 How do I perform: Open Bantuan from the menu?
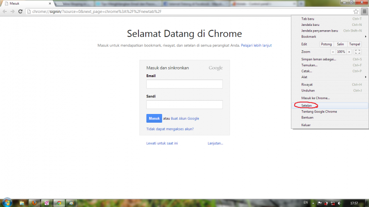pyautogui.click(x=330, y=117)
